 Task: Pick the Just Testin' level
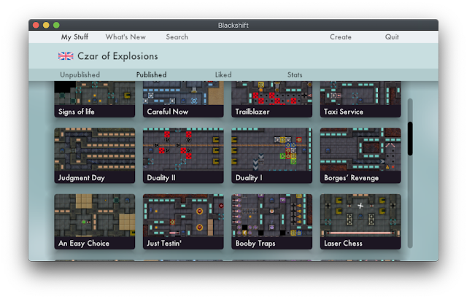click(x=183, y=222)
